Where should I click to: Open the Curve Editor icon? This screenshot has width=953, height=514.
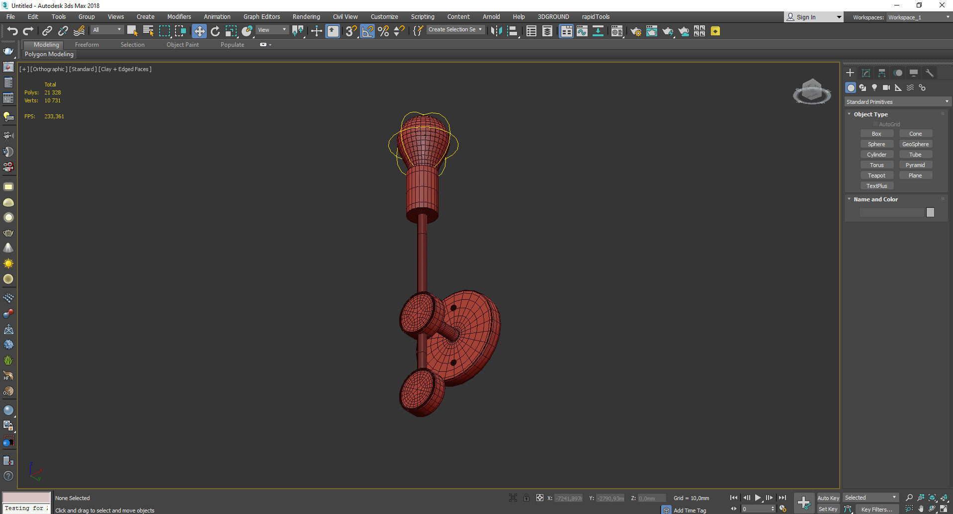(582, 31)
